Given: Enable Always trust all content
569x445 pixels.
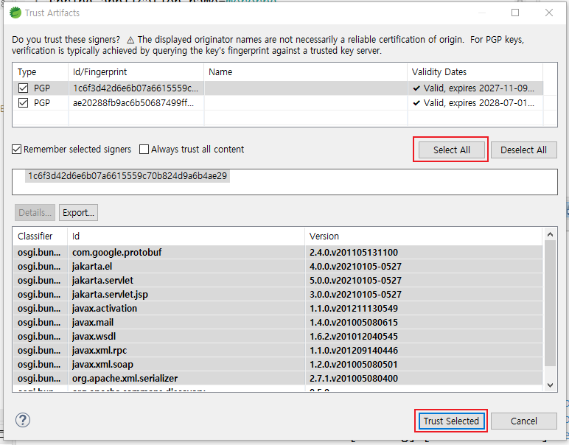Looking at the screenshot, I should [x=144, y=150].
